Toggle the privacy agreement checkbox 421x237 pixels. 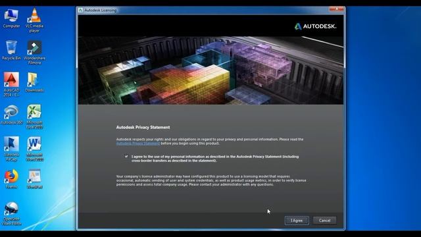point(126,156)
